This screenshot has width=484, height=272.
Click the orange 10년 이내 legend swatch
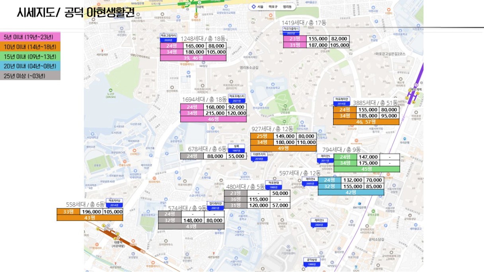coord(30,47)
